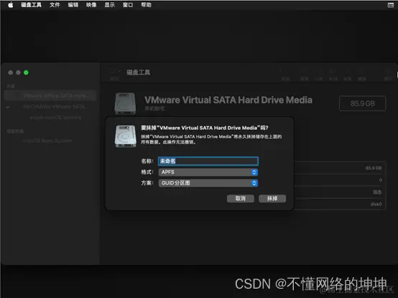The height and width of the screenshot is (298, 398).
Task: Open the 方案 dropdown showing GUID 分区图
Action: pyautogui.click(x=208, y=183)
